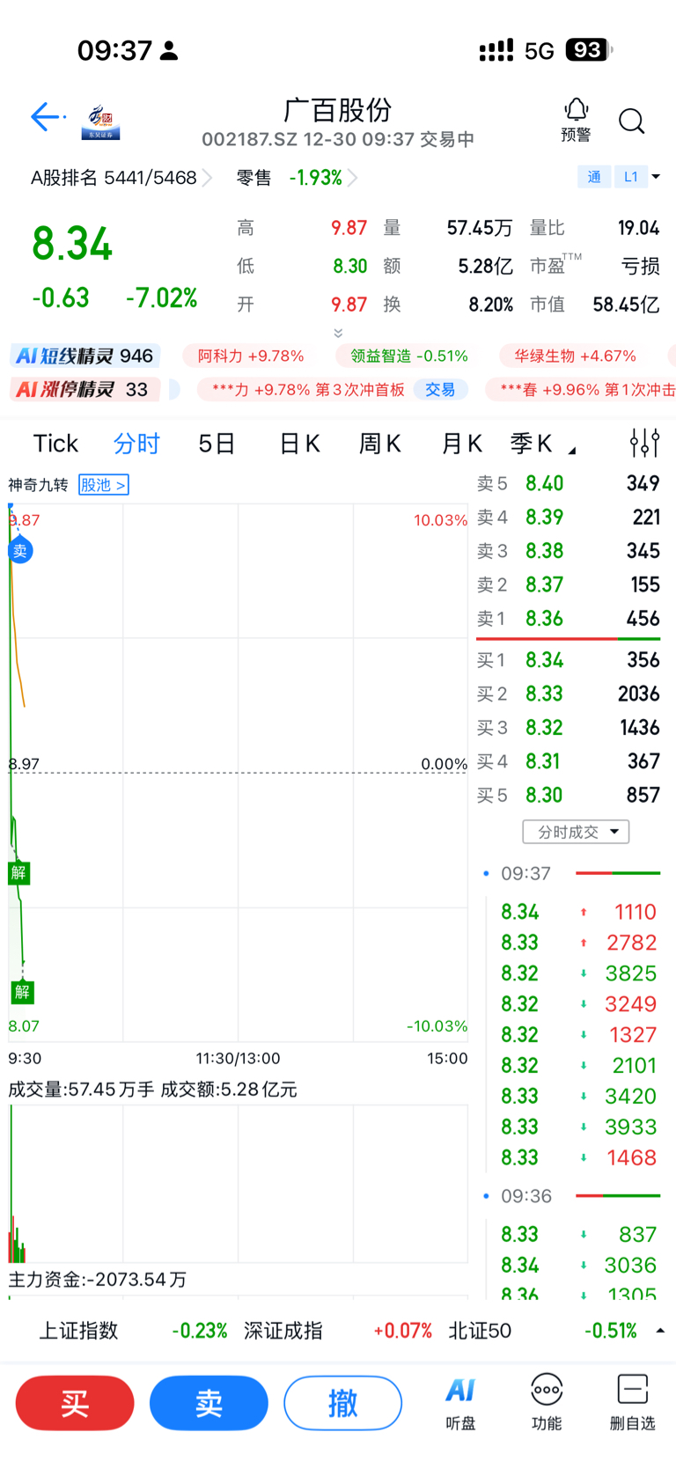Viewport: 676px width, 1469px height.
Task: Open chart indicator settings sliders icon
Action: click(644, 443)
